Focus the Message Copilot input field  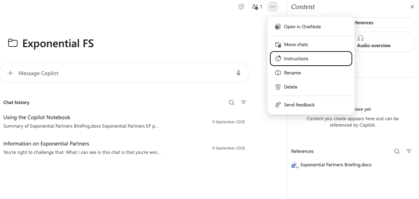pos(124,73)
